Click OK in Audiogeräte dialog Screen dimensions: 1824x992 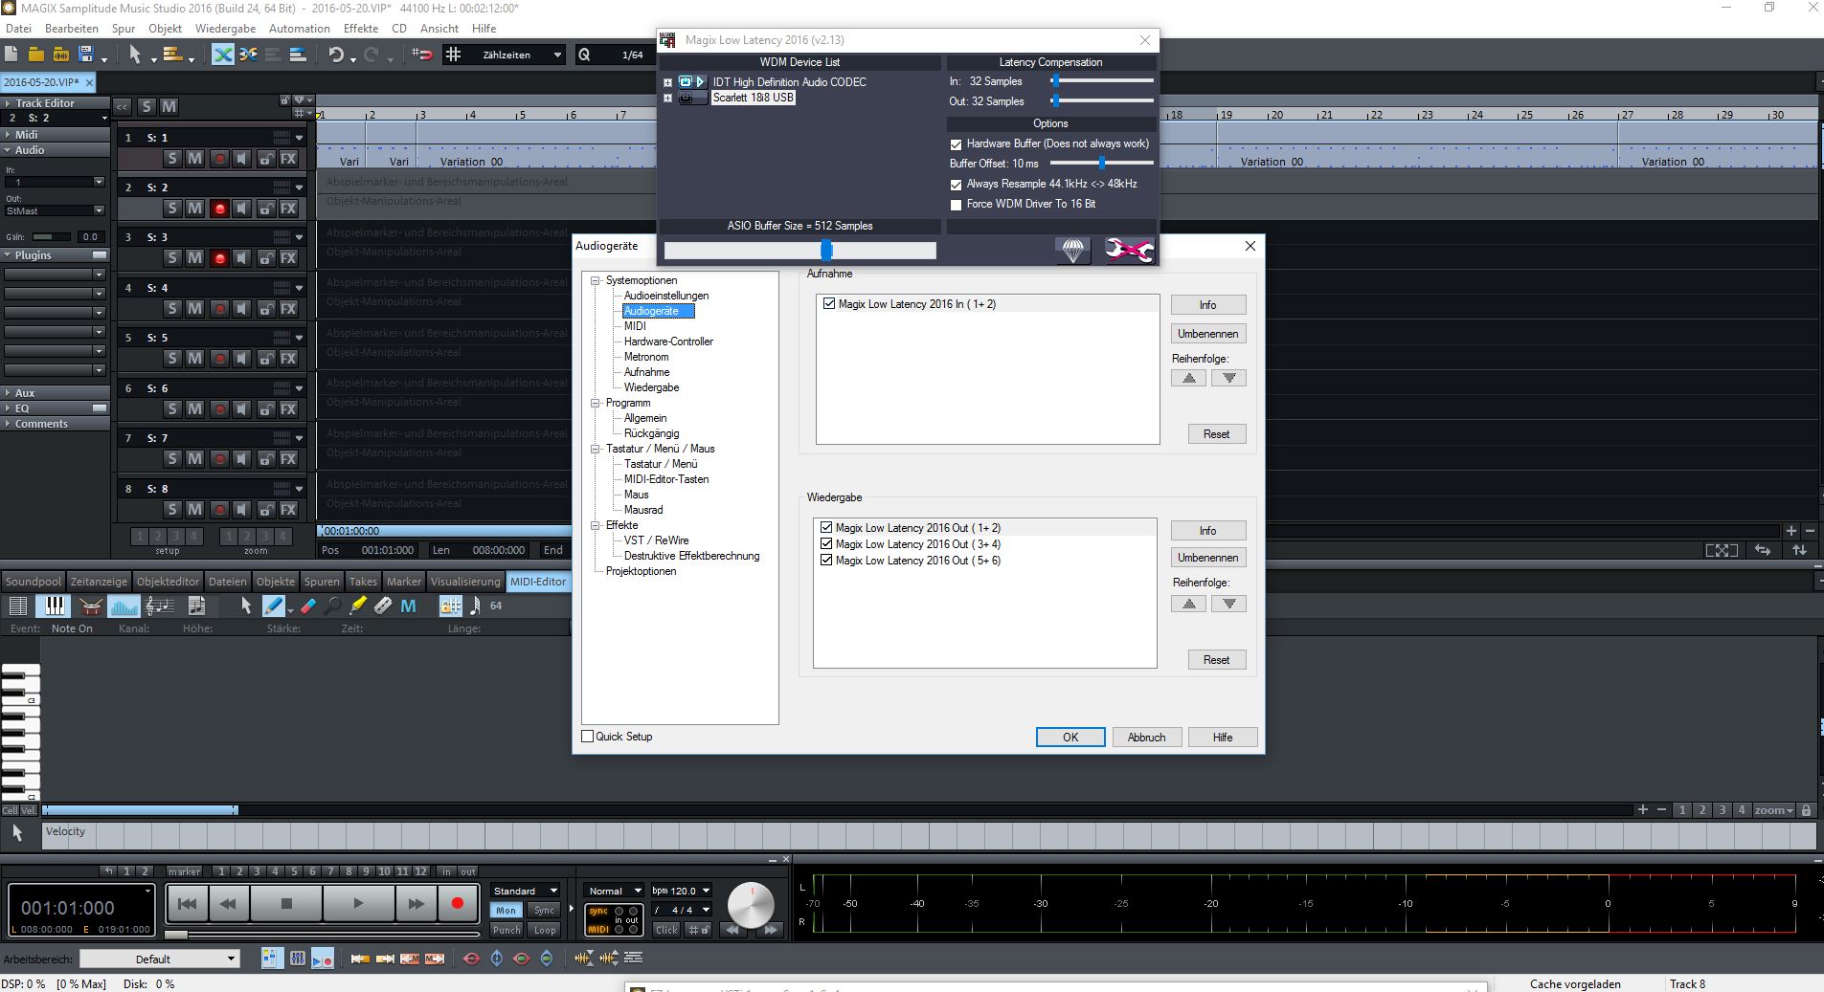1070,737
